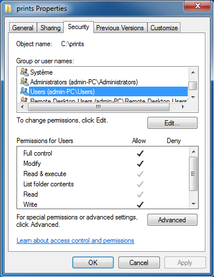Click the Edit... permissions button
The width and height of the screenshot is (214, 277).
pos(172,123)
